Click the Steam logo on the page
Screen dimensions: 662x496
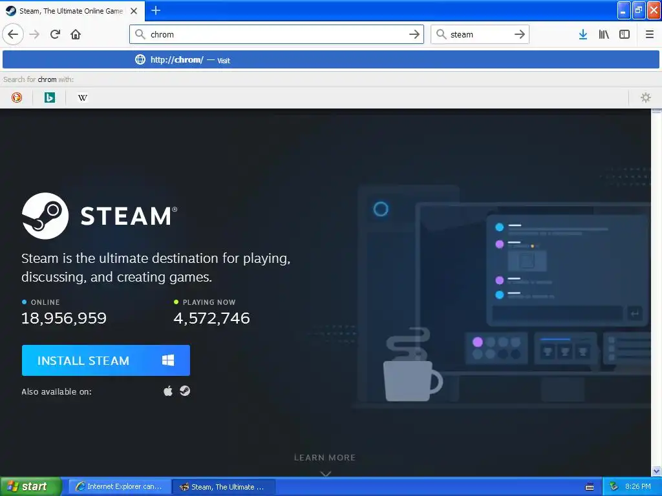(100, 216)
